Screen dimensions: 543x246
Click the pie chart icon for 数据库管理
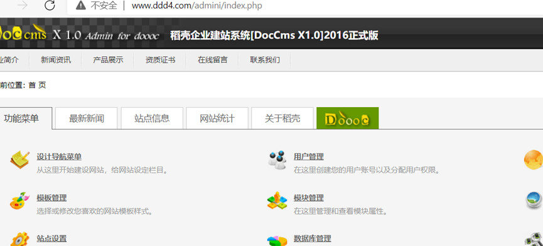point(277,240)
